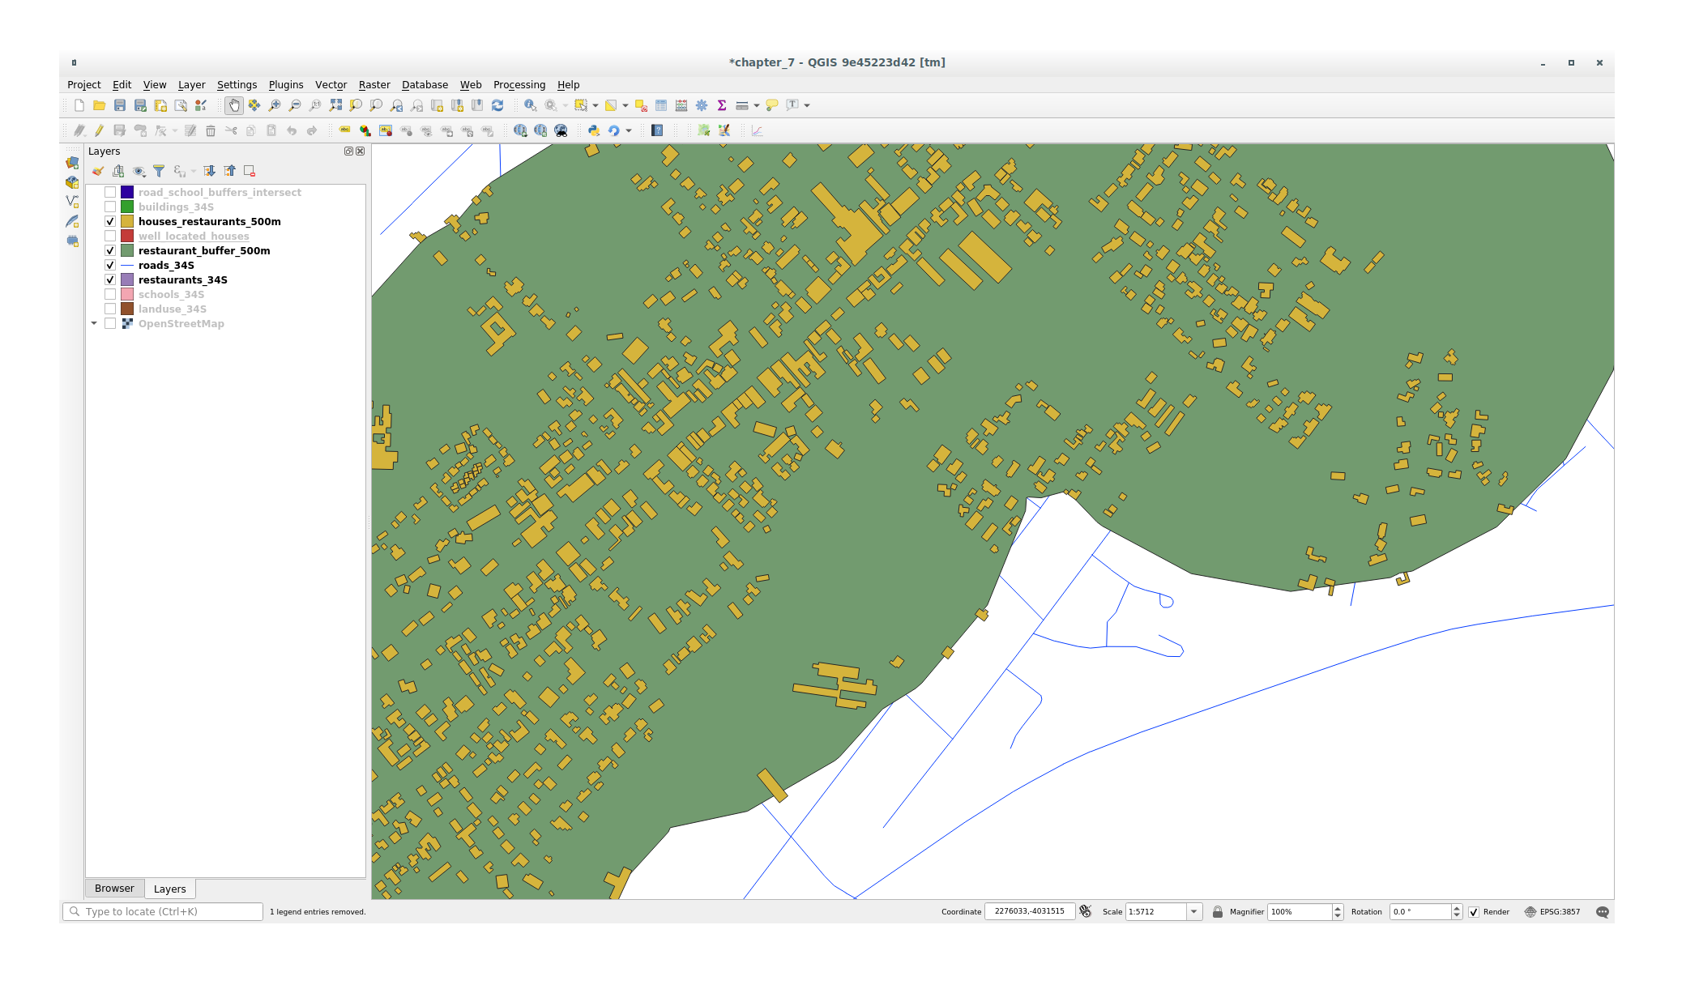Select the Identify Features tool
This screenshot has width=1682, height=989.
click(530, 105)
